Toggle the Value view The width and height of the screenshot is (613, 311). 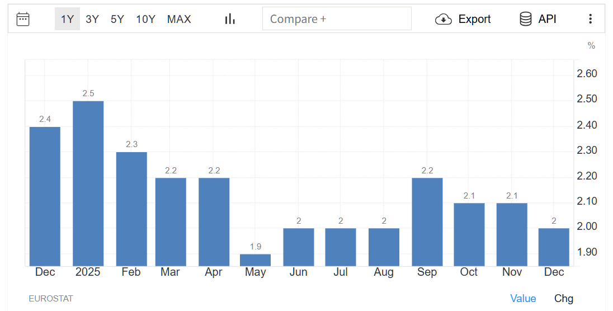pos(523,299)
